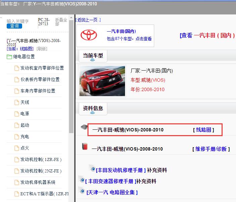This screenshot has width=236, height=202.
Task: Open the 线路图 wiring diagram link
Action: [203, 130]
